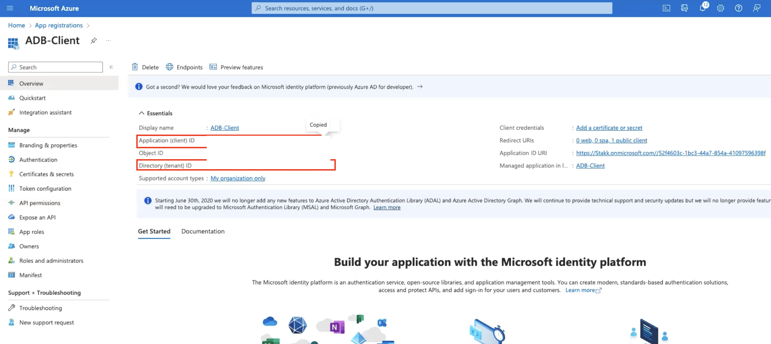Pin ADB-Client using the pin icon
Screen dimensions: 771x344
pos(94,41)
